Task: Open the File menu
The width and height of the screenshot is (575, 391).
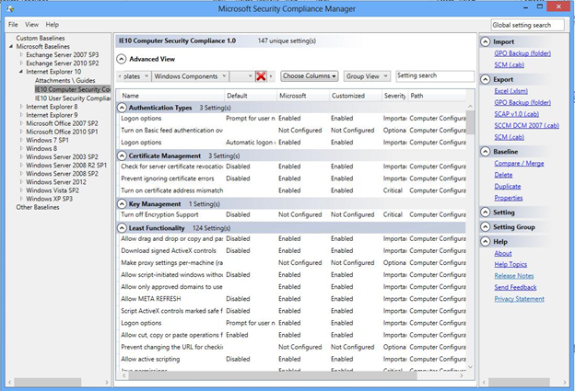Action: pyautogui.click(x=13, y=24)
